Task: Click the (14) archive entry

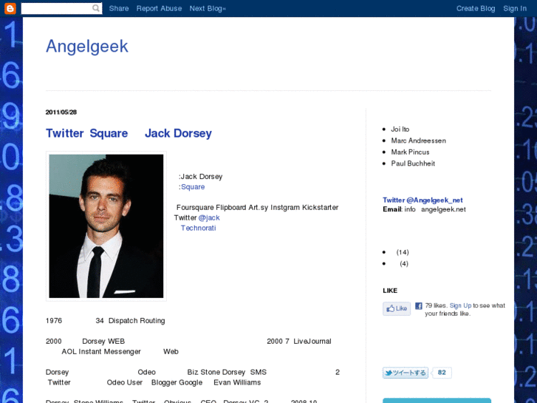Action: point(403,252)
